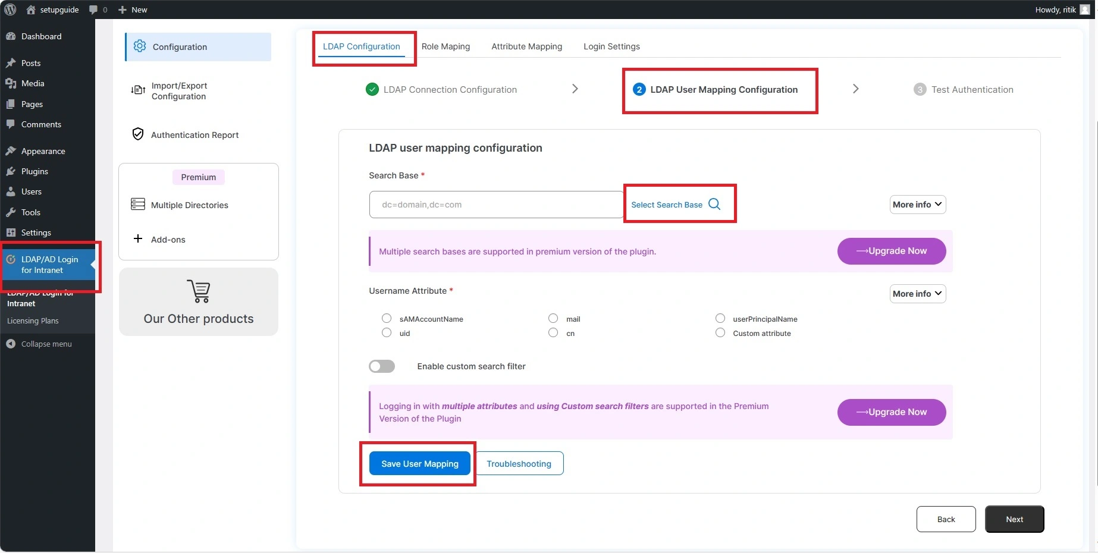The width and height of the screenshot is (1098, 553).
Task: Click the Configuration gear icon
Action: tap(140, 46)
